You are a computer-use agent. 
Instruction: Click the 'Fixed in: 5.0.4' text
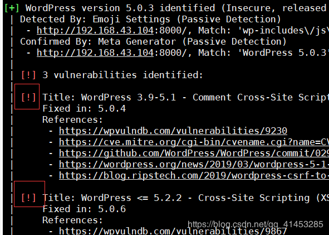coord(84,108)
